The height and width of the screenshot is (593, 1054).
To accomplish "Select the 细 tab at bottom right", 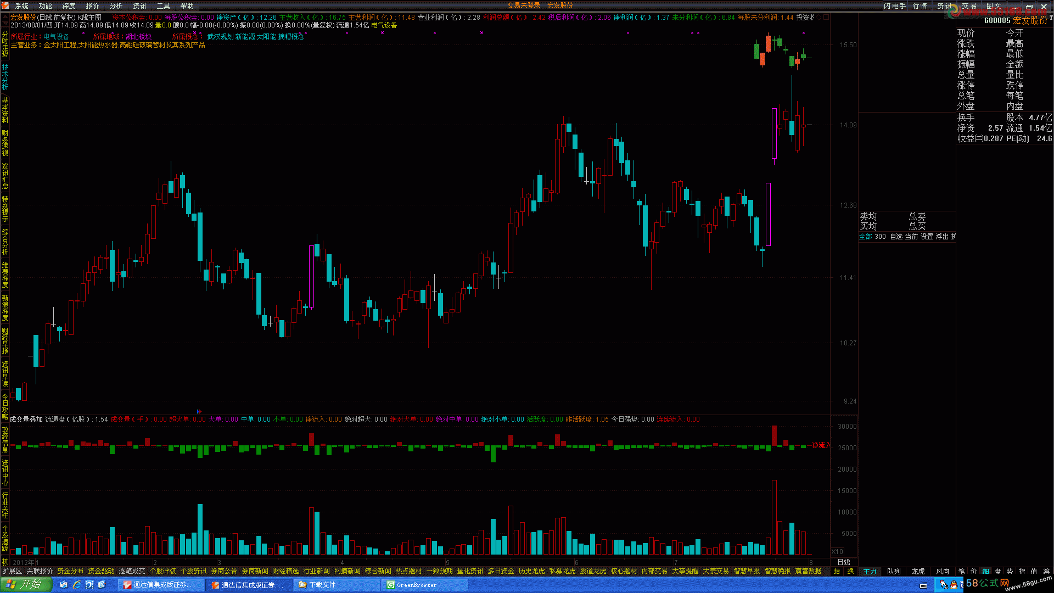I will (x=986, y=571).
